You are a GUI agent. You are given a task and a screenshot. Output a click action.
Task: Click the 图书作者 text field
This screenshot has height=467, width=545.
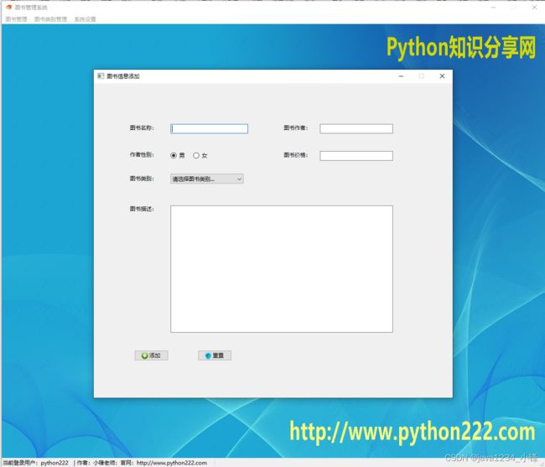point(356,128)
